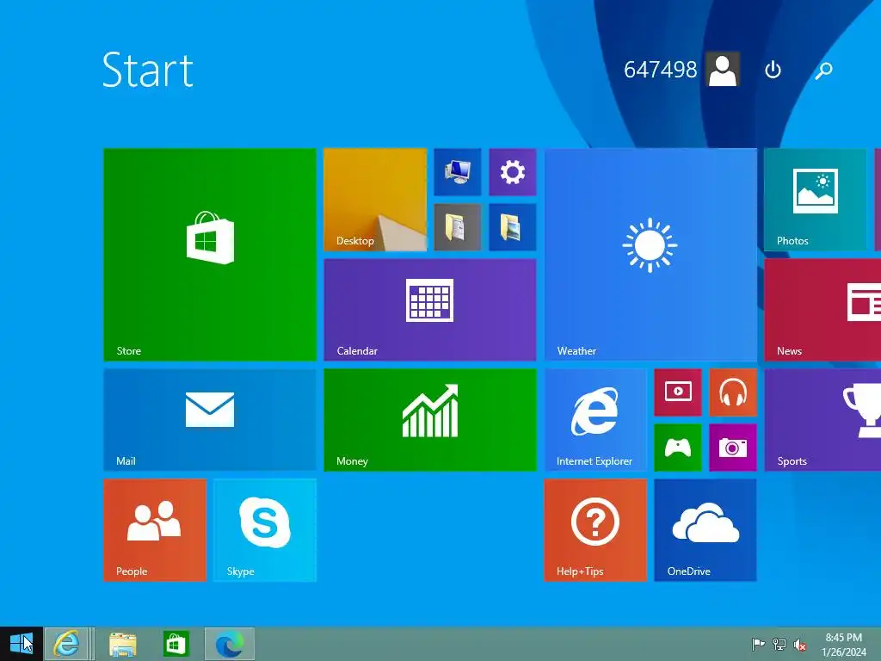
Task: Launch the Skype tile
Action: click(x=265, y=529)
